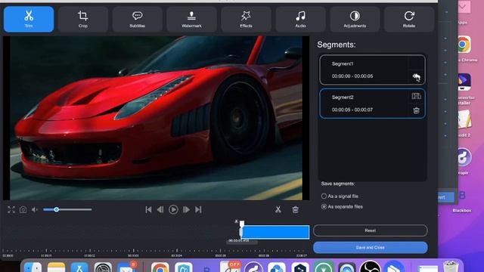Open Google Chrome from the Dock

coord(160,267)
